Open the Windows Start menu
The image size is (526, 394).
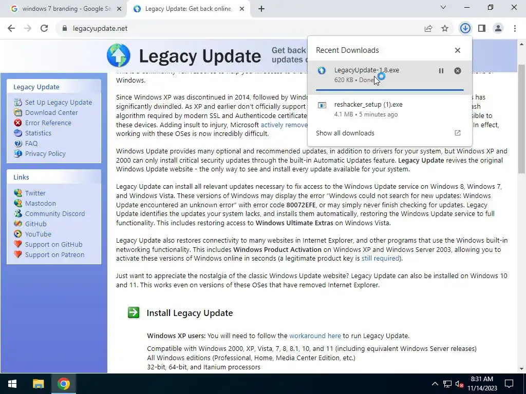coord(12,384)
